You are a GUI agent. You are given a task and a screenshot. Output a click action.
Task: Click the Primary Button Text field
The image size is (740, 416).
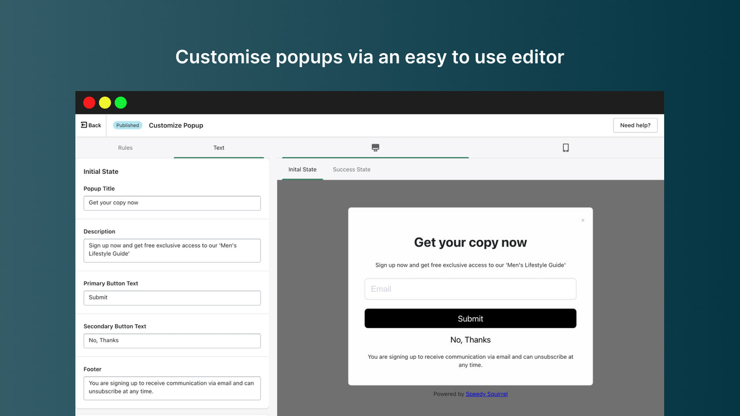pyautogui.click(x=172, y=297)
